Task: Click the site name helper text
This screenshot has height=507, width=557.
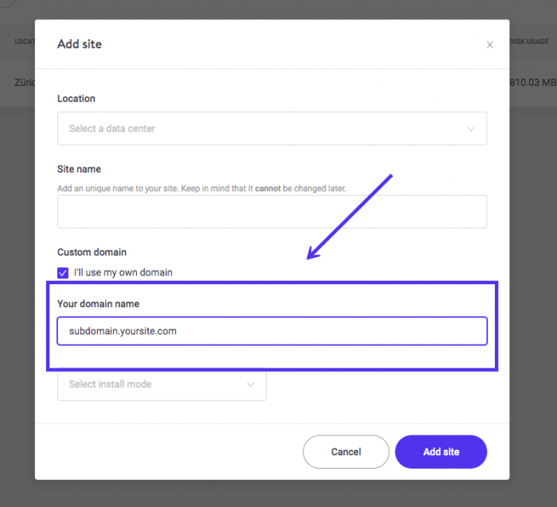Action: pos(212,189)
